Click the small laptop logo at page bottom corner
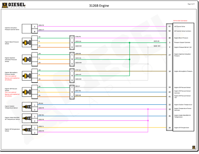The image size is (199, 154). 194,147
